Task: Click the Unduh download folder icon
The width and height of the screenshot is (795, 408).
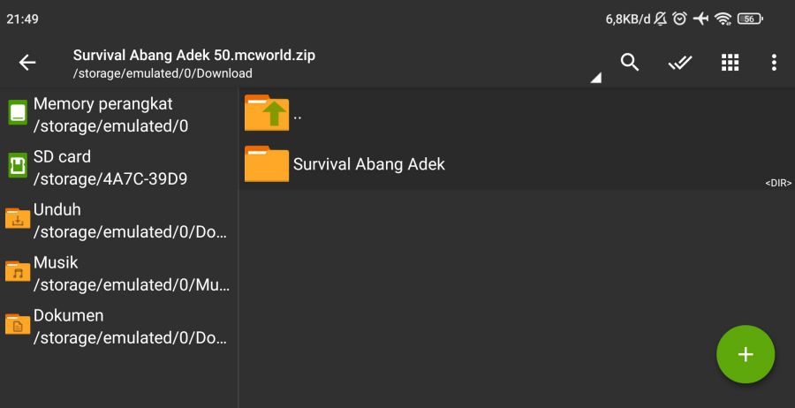Action: 18,218
